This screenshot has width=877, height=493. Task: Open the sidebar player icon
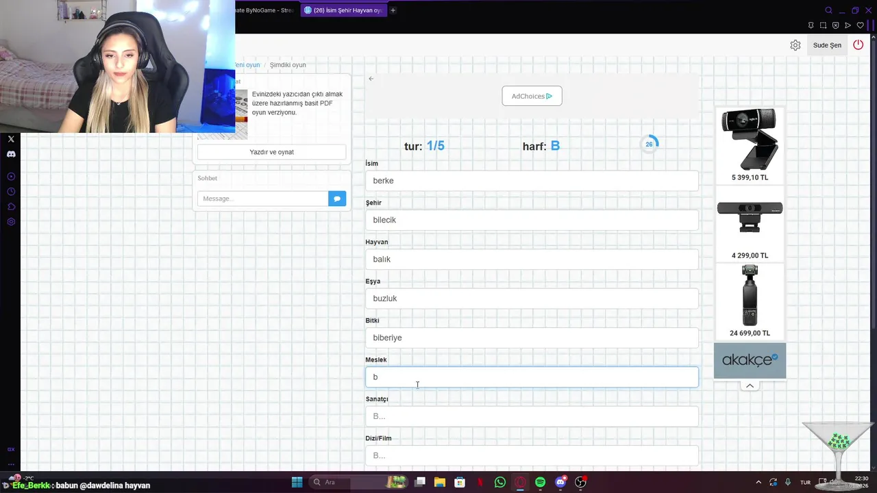click(11, 177)
